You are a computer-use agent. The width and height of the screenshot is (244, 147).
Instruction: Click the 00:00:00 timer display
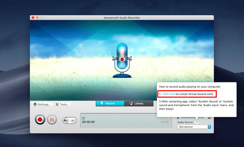coord(88,122)
